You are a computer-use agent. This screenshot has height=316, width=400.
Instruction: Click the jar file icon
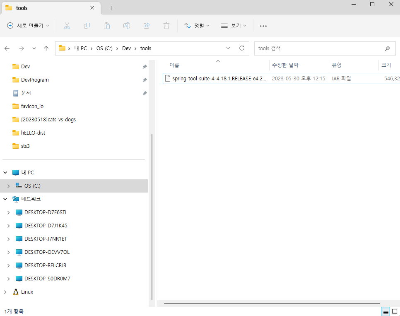(168, 78)
